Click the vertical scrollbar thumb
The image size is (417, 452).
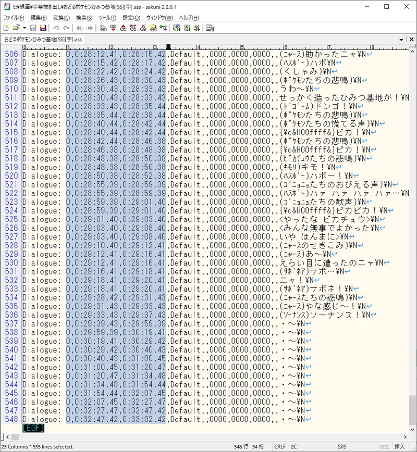412,410
